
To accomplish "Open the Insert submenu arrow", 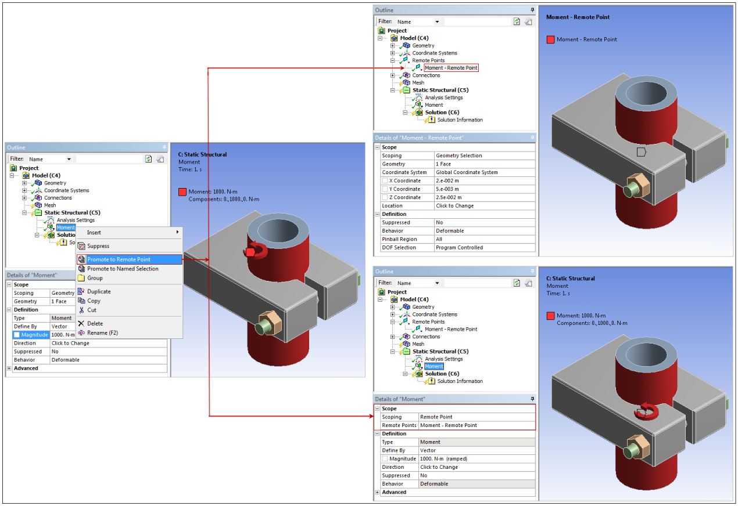I will pos(178,232).
